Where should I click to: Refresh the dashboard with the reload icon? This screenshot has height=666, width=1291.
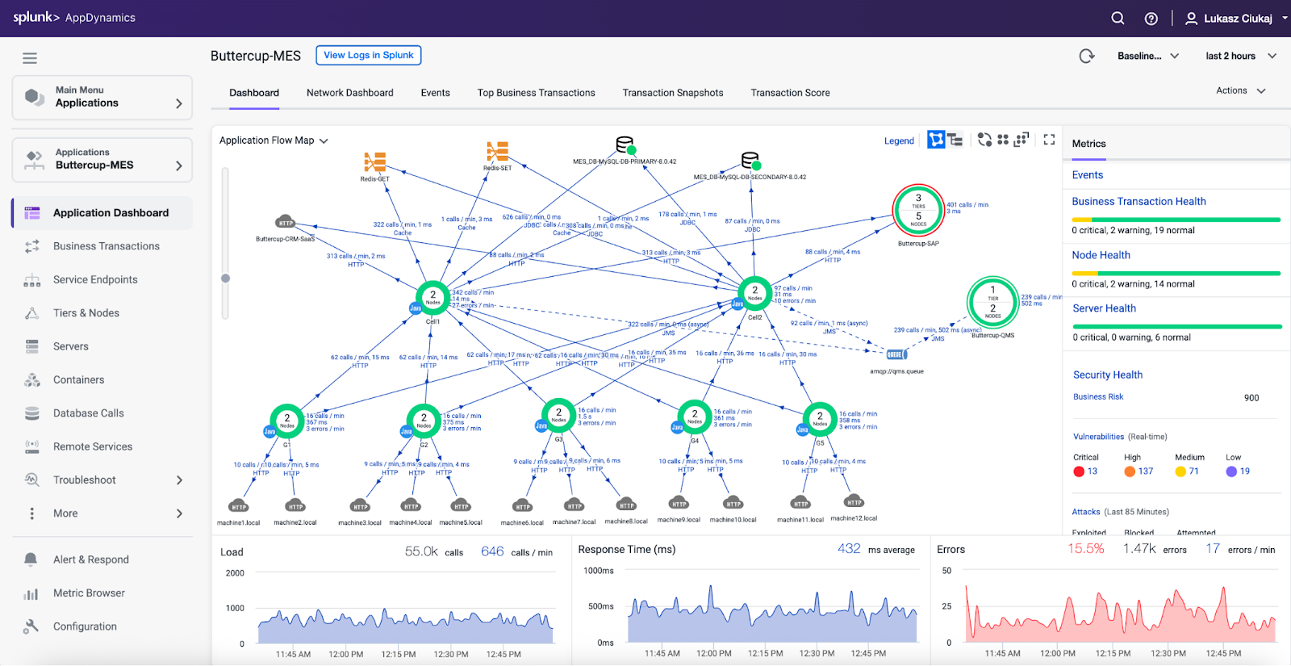pos(1087,56)
